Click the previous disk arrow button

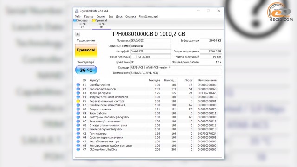click(77, 34)
